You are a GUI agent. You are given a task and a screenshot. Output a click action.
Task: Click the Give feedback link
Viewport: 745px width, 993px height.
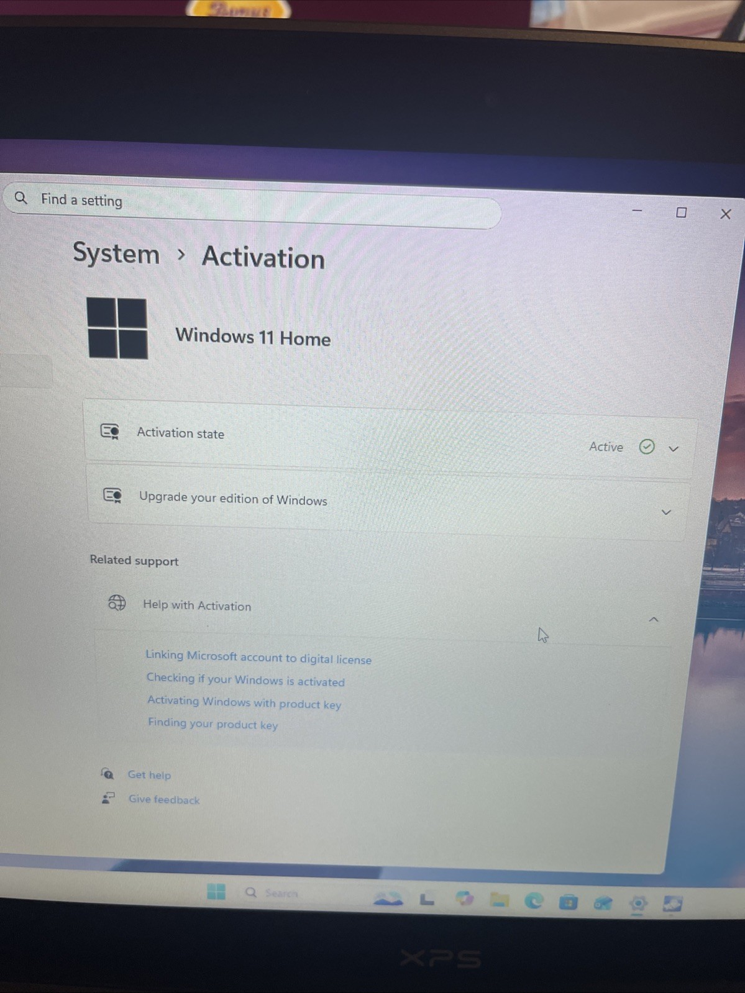pos(164,799)
